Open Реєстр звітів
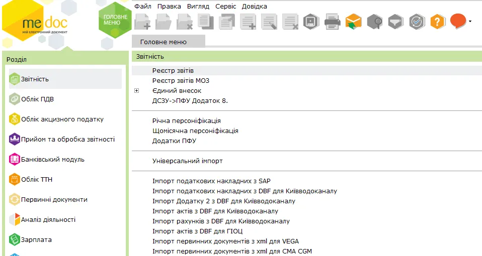This screenshot has width=482, height=256. tap(173, 70)
